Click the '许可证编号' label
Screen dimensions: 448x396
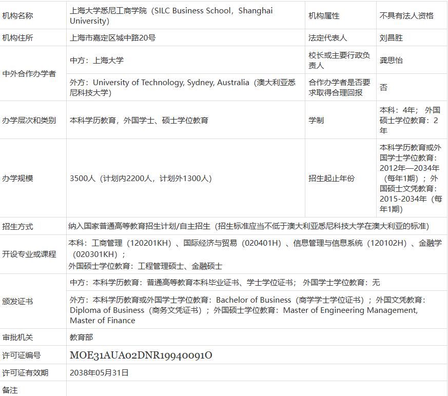click(22, 355)
